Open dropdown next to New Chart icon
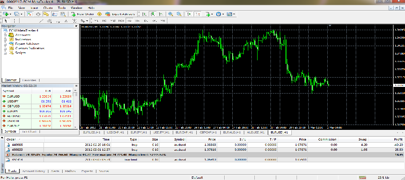 tap(10, 14)
